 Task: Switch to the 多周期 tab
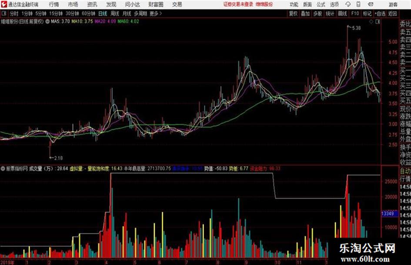click(140, 13)
